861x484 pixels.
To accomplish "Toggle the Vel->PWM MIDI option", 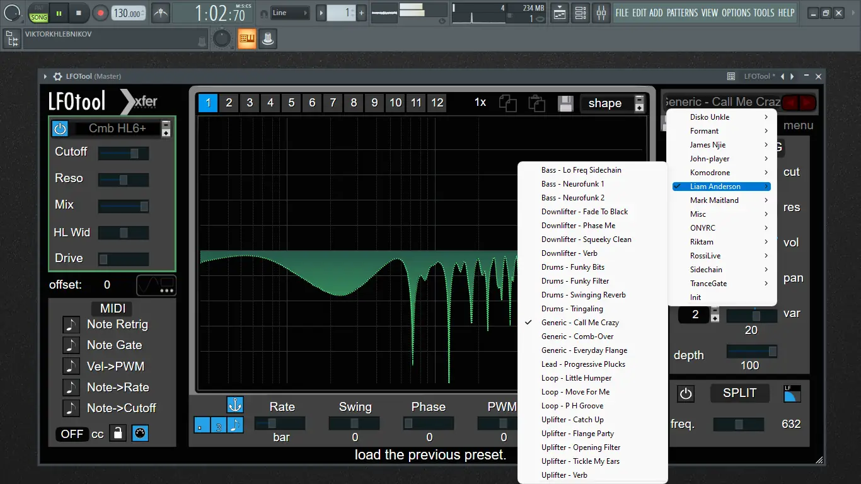I will pos(71,366).
